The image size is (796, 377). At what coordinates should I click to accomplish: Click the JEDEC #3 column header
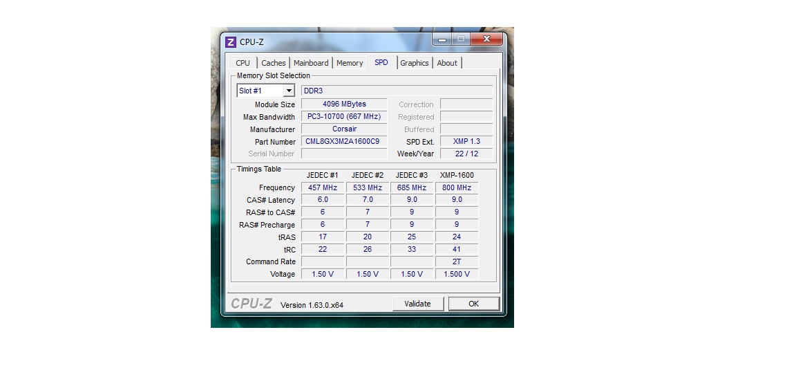412,175
